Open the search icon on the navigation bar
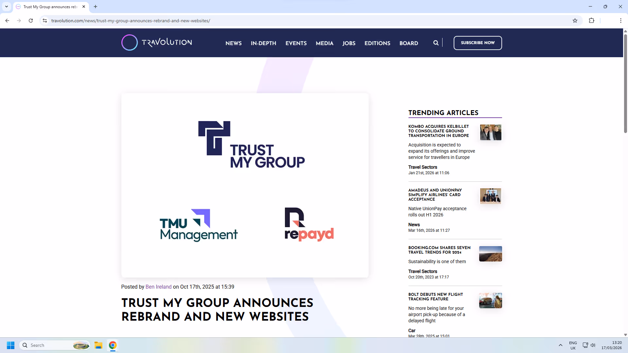The height and width of the screenshot is (353, 628). pyautogui.click(x=436, y=42)
